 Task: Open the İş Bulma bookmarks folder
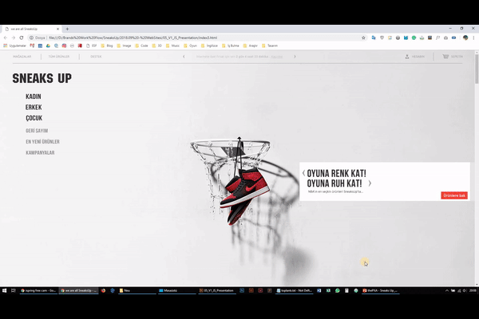click(231, 45)
